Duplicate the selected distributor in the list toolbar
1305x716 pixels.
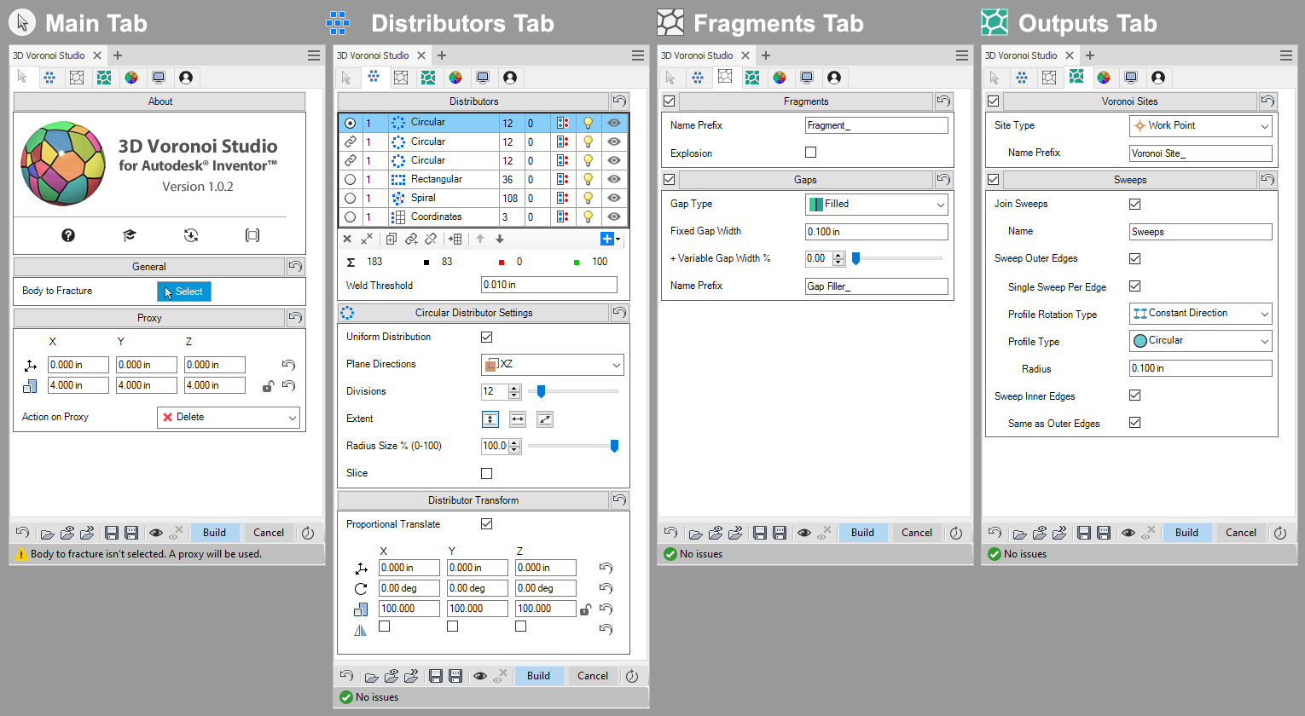(391, 239)
